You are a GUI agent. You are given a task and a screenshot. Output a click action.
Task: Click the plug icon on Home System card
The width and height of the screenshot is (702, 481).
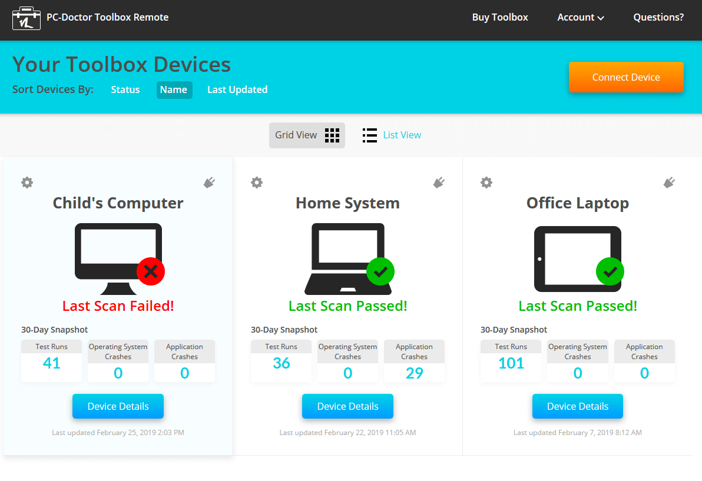coord(439,183)
